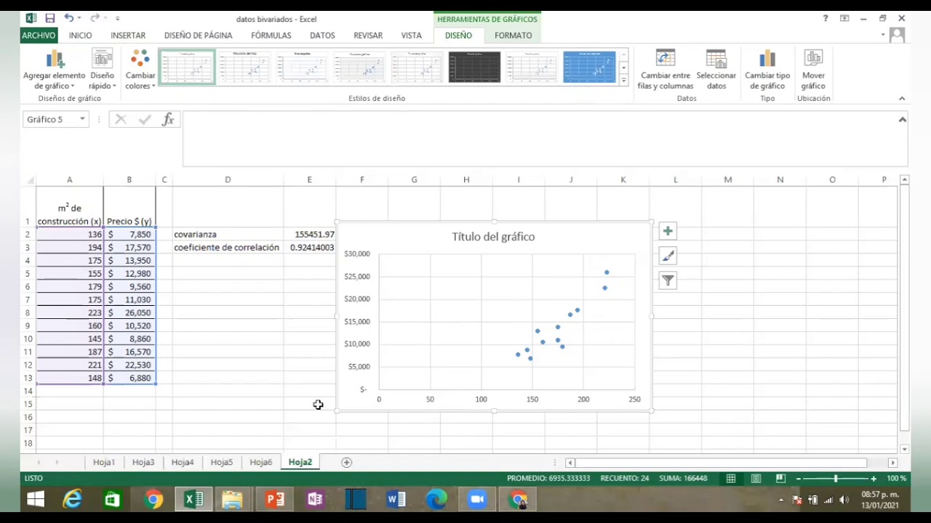Switch to the FÓRMULAS ribbon tab
The width and height of the screenshot is (931, 523).
point(271,35)
